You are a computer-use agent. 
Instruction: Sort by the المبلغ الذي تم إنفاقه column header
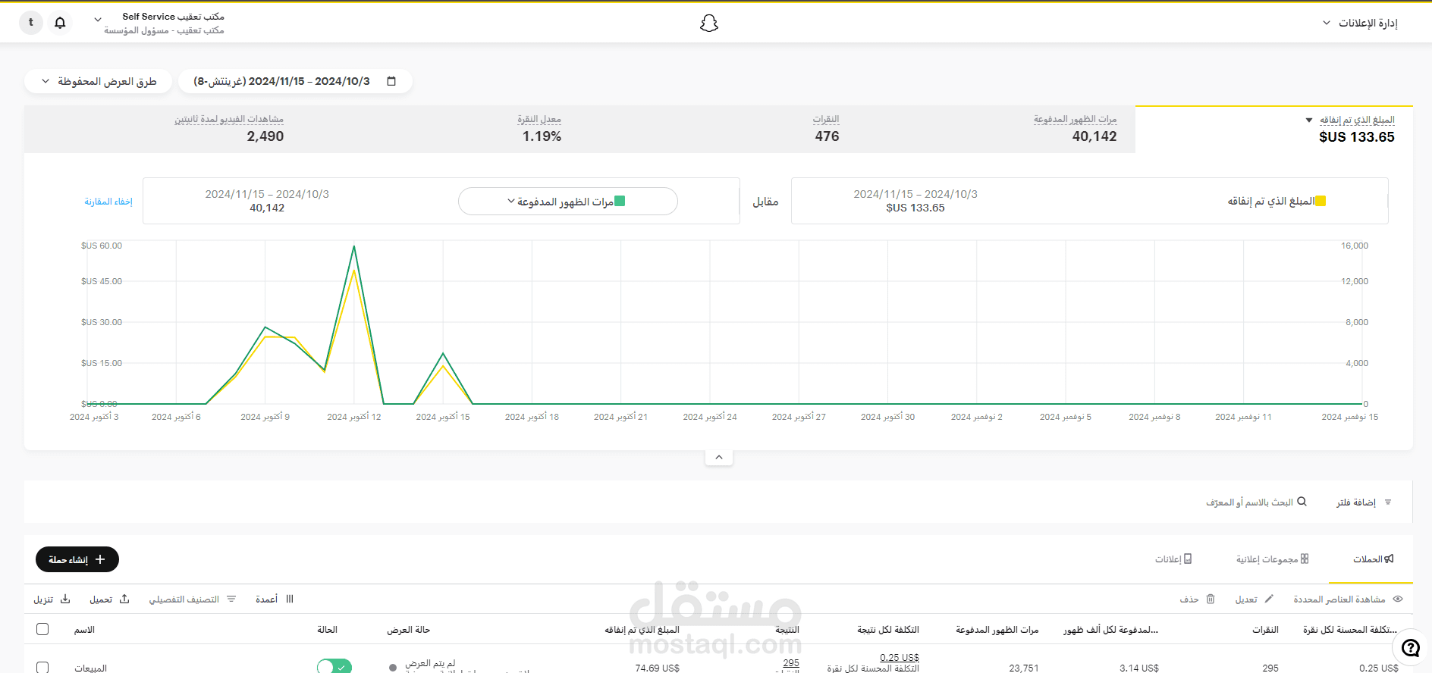642,630
